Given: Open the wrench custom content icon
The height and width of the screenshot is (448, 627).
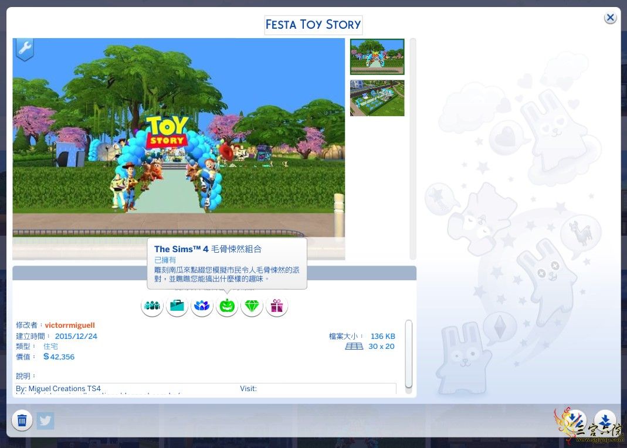Looking at the screenshot, I should click(x=25, y=50).
